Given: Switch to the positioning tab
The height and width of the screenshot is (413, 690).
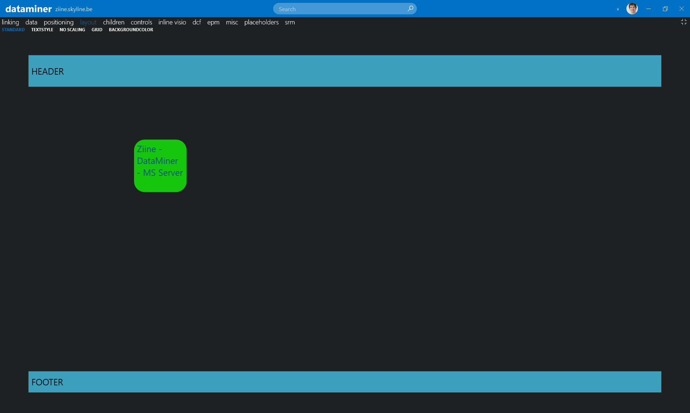Looking at the screenshot, I should coord(59,22).
